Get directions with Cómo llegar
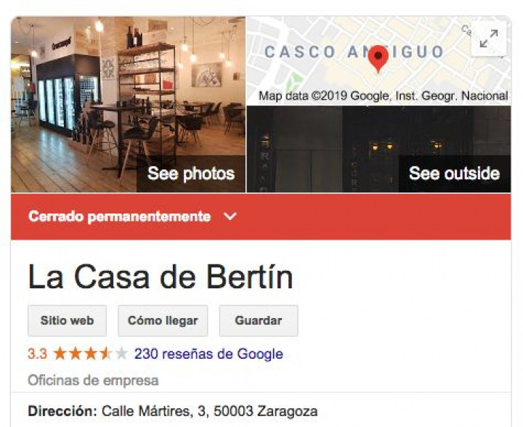This screenshot has height=427, width=523. tap(163, 321)
